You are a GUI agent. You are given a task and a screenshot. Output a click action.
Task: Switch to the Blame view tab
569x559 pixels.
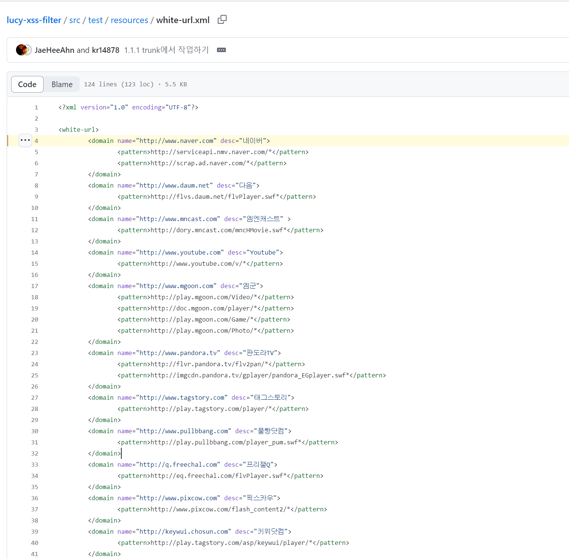(62, 84)
